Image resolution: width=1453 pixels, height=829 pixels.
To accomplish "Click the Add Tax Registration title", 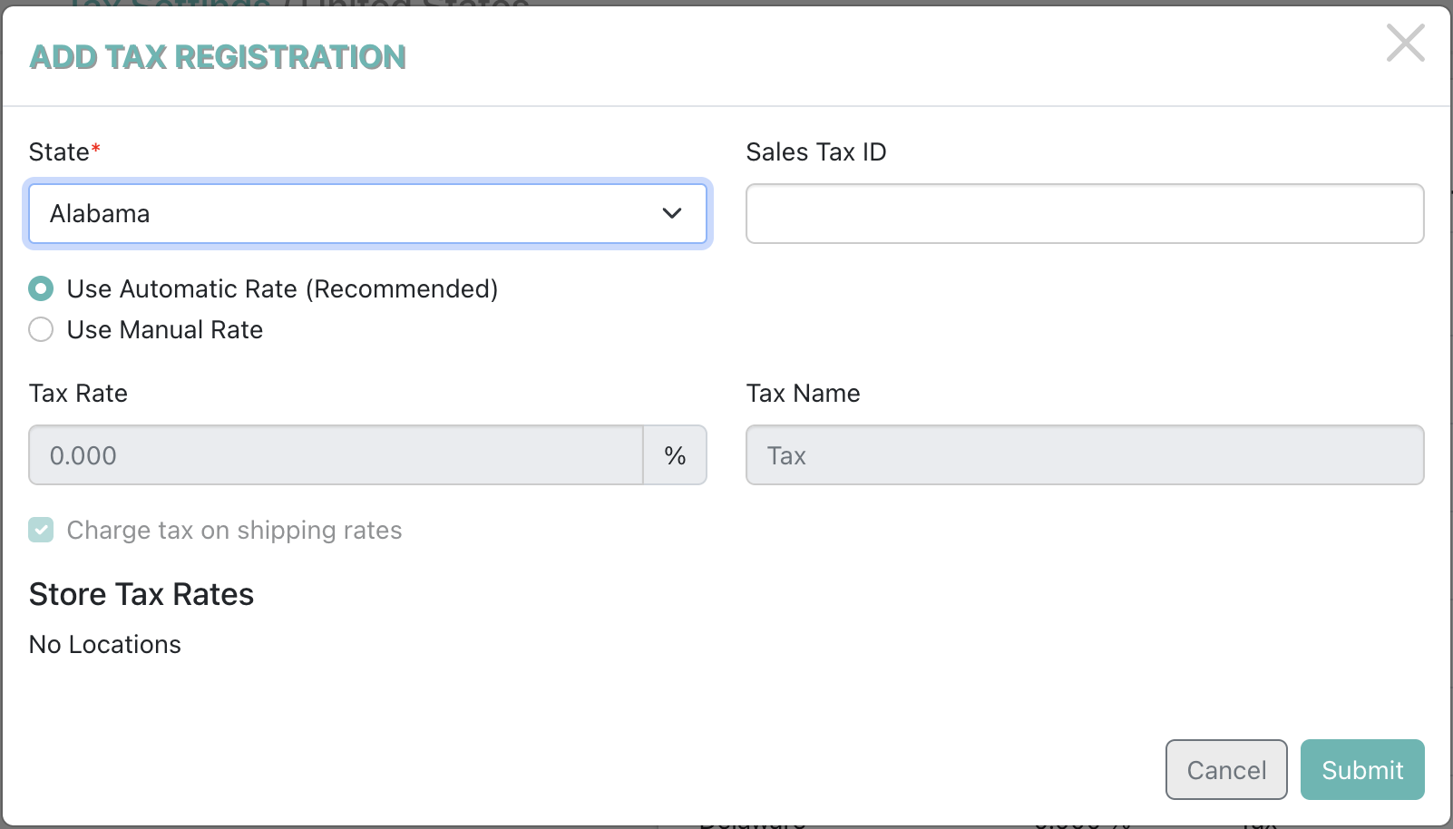I will point(218,57).
